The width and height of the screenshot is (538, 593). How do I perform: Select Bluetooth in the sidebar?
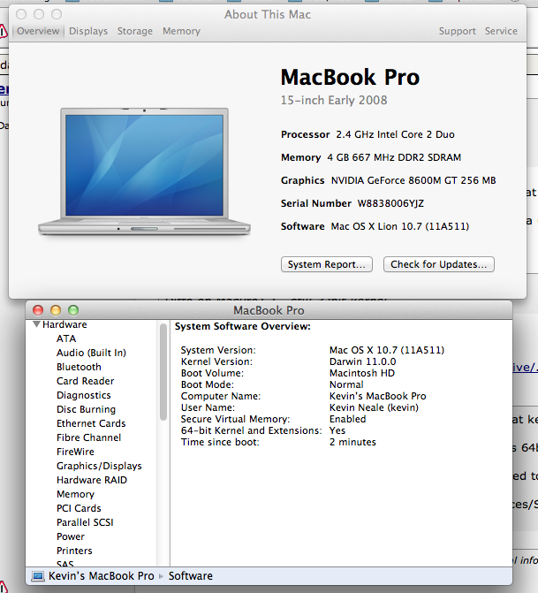coord(79,367)
